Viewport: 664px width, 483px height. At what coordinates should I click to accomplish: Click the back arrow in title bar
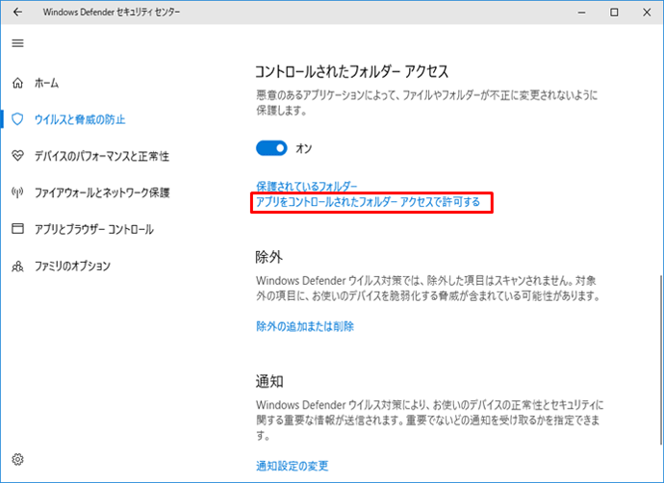point(17,12)
